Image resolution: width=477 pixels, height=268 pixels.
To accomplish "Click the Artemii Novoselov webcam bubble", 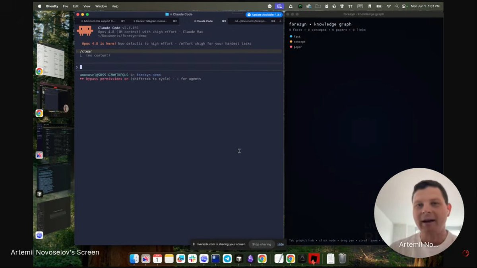I will point(419,213).
